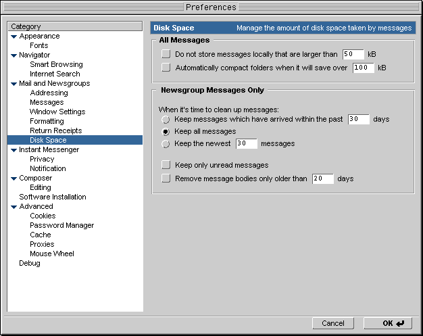The image size is (423, 336).
Task: Open Debug preferences
Action: click(x=30, y=263)
